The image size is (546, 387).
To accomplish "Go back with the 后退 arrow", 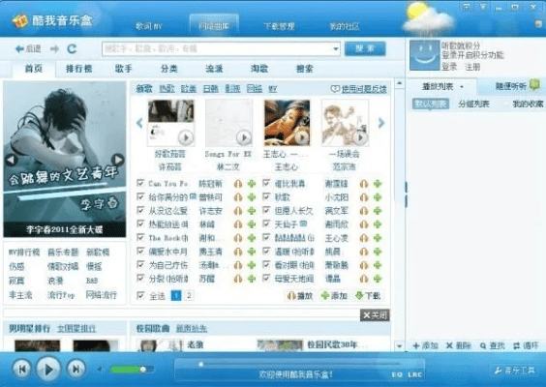I will (28, 48).
